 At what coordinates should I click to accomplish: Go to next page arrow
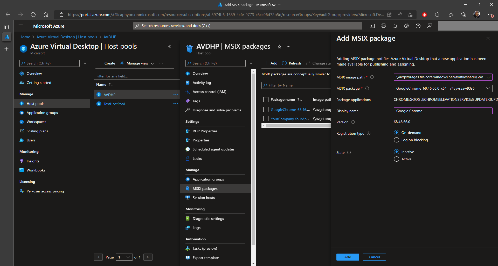[x=148, y=257]
